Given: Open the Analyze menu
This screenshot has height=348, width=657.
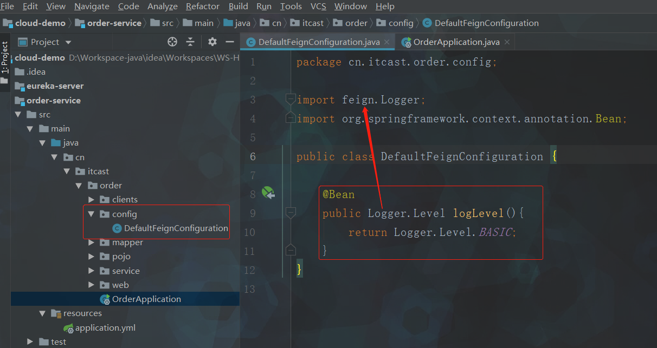Looking at the screenshot, I should click(x=163, y=6).
